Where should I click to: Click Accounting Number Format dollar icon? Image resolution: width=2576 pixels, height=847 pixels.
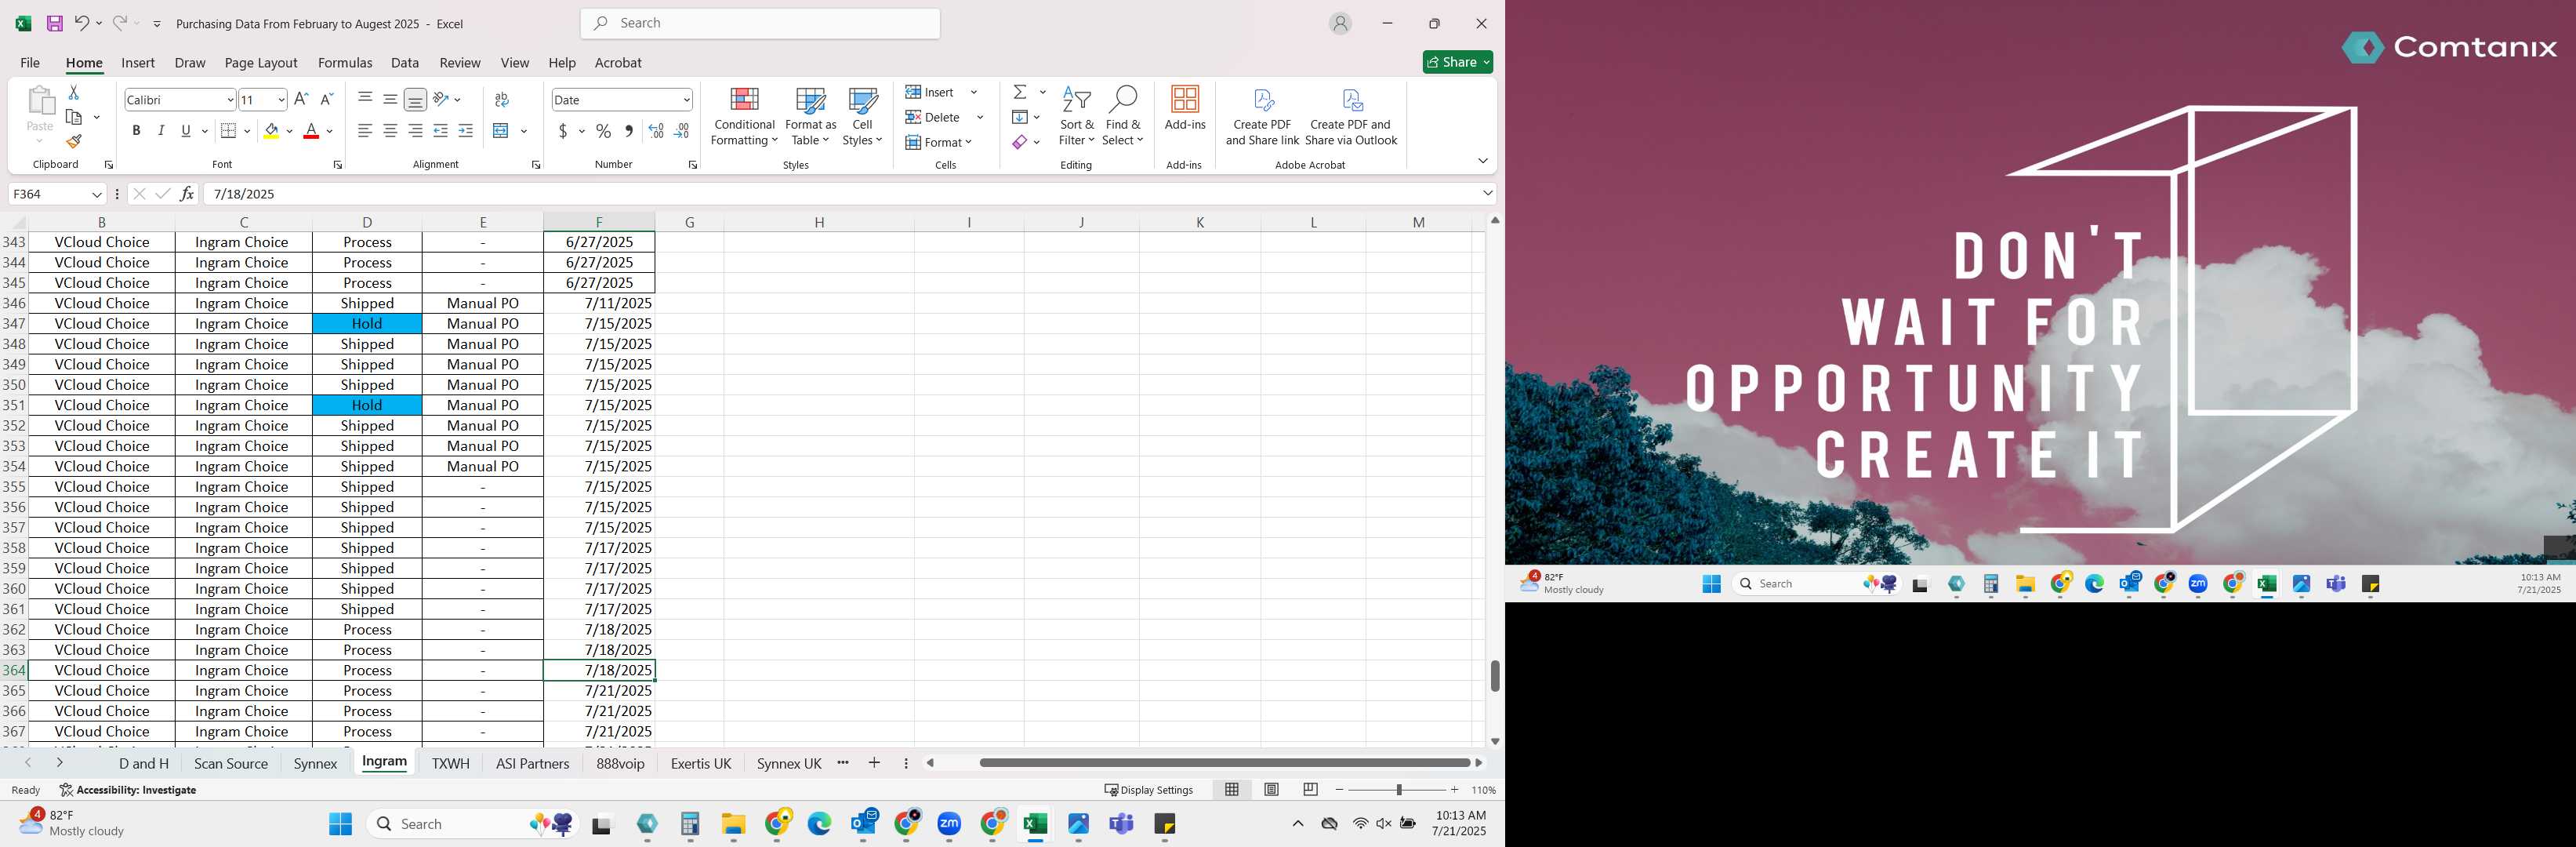563,131
